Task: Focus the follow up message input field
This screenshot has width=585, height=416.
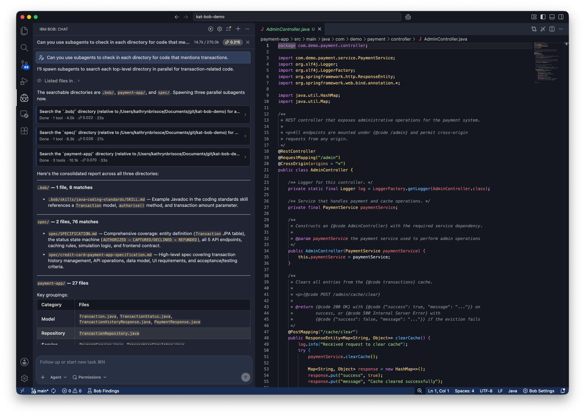Action: tap(144, 362)
